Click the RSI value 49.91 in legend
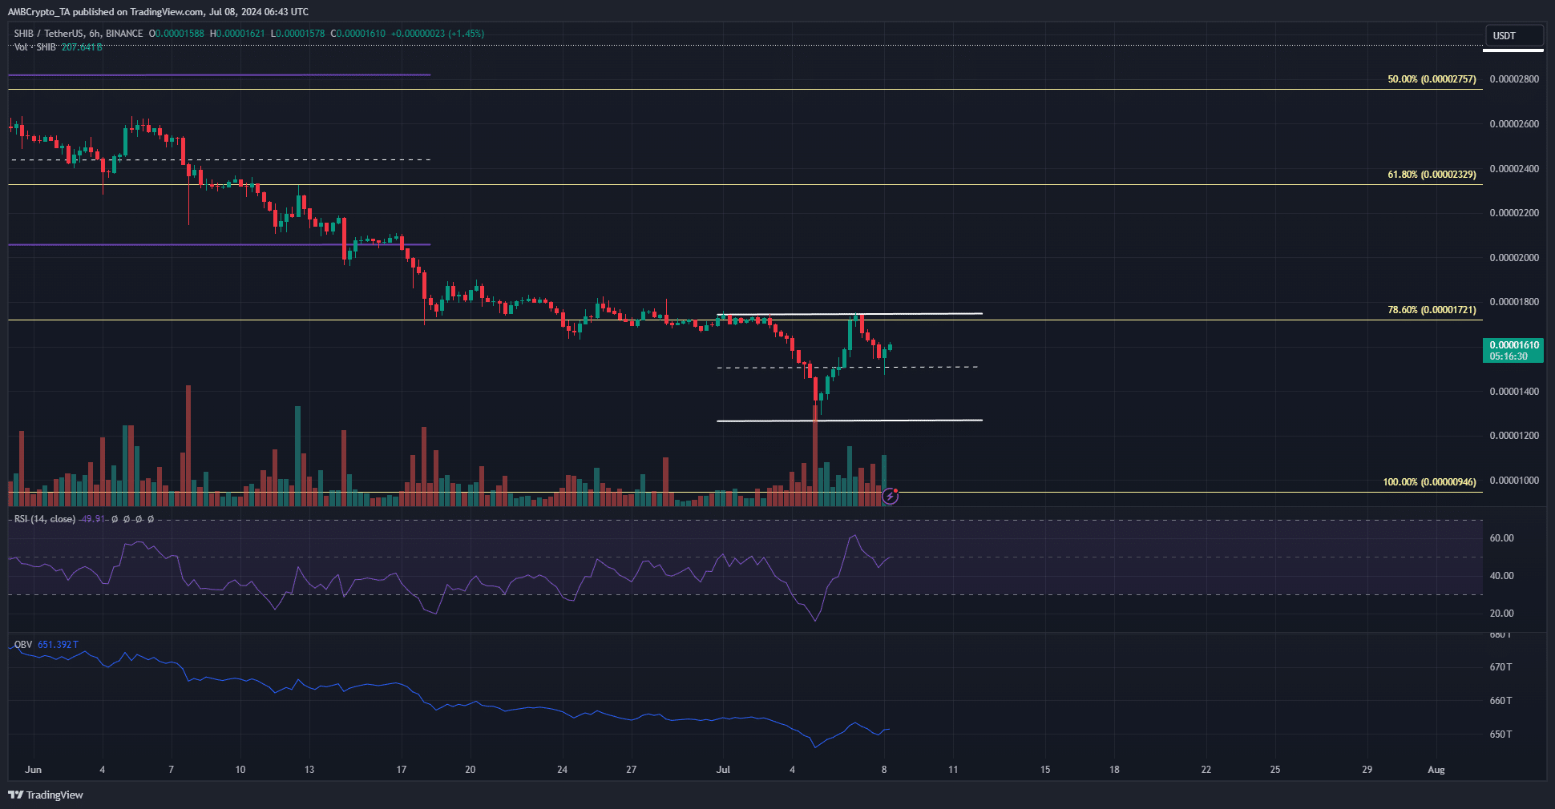Screen dimensions: 1555x809 coord(94,519)
